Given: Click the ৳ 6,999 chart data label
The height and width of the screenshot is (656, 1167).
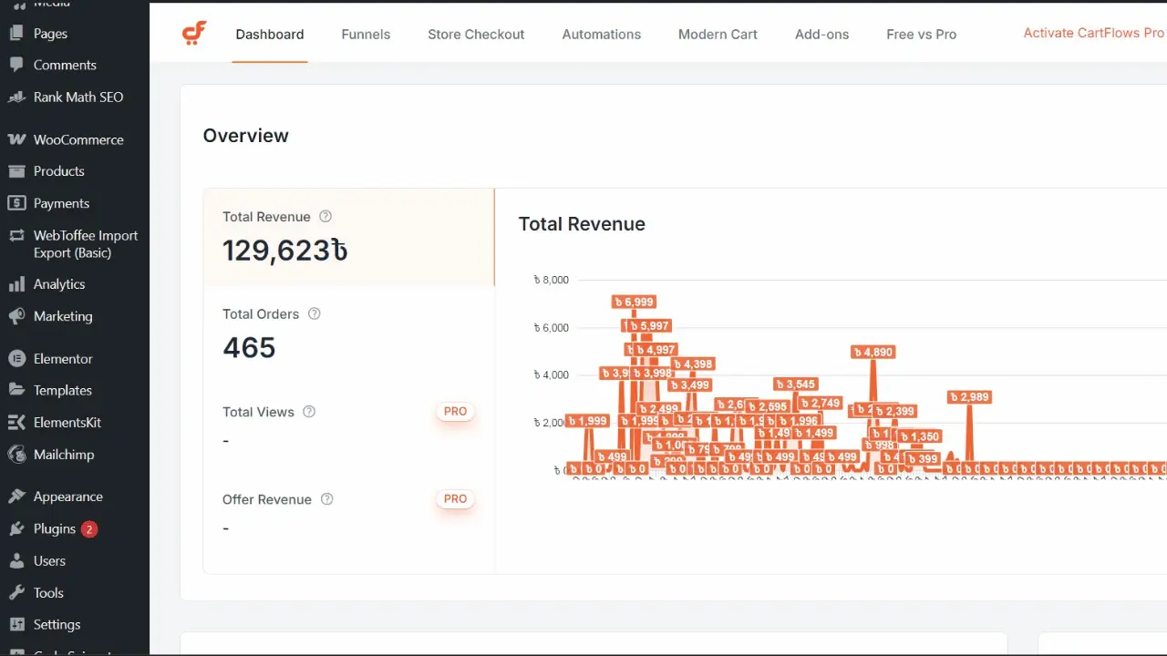Looking at the screenshot, I should [x=634, y=302].
